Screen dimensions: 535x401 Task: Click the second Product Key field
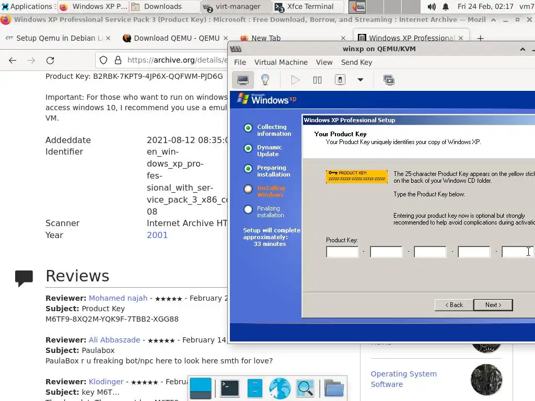[x=386, y=252]
